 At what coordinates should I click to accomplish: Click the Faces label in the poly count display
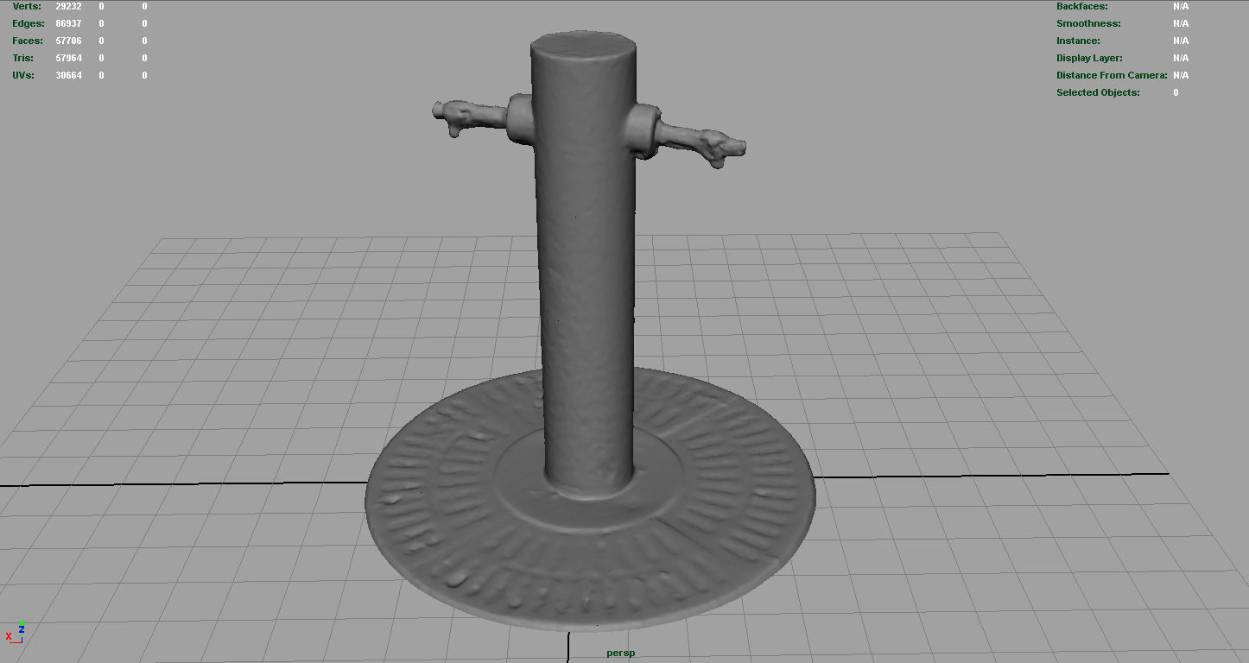[28, 41]
